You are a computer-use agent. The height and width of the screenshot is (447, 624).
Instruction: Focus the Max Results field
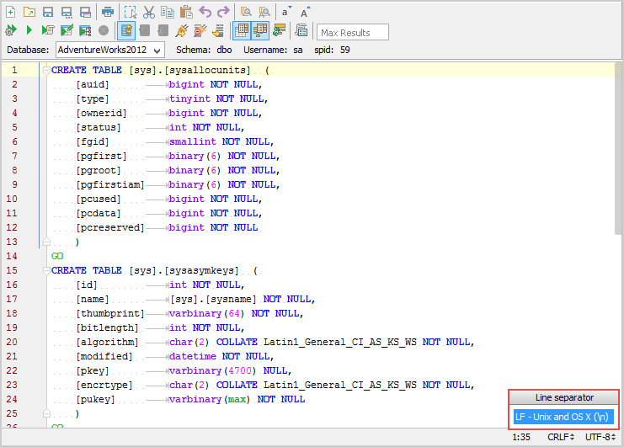click(353, 32)
